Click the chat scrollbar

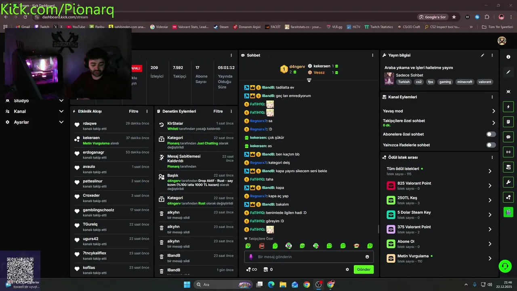pyautogui.click(x=378, y=229)
